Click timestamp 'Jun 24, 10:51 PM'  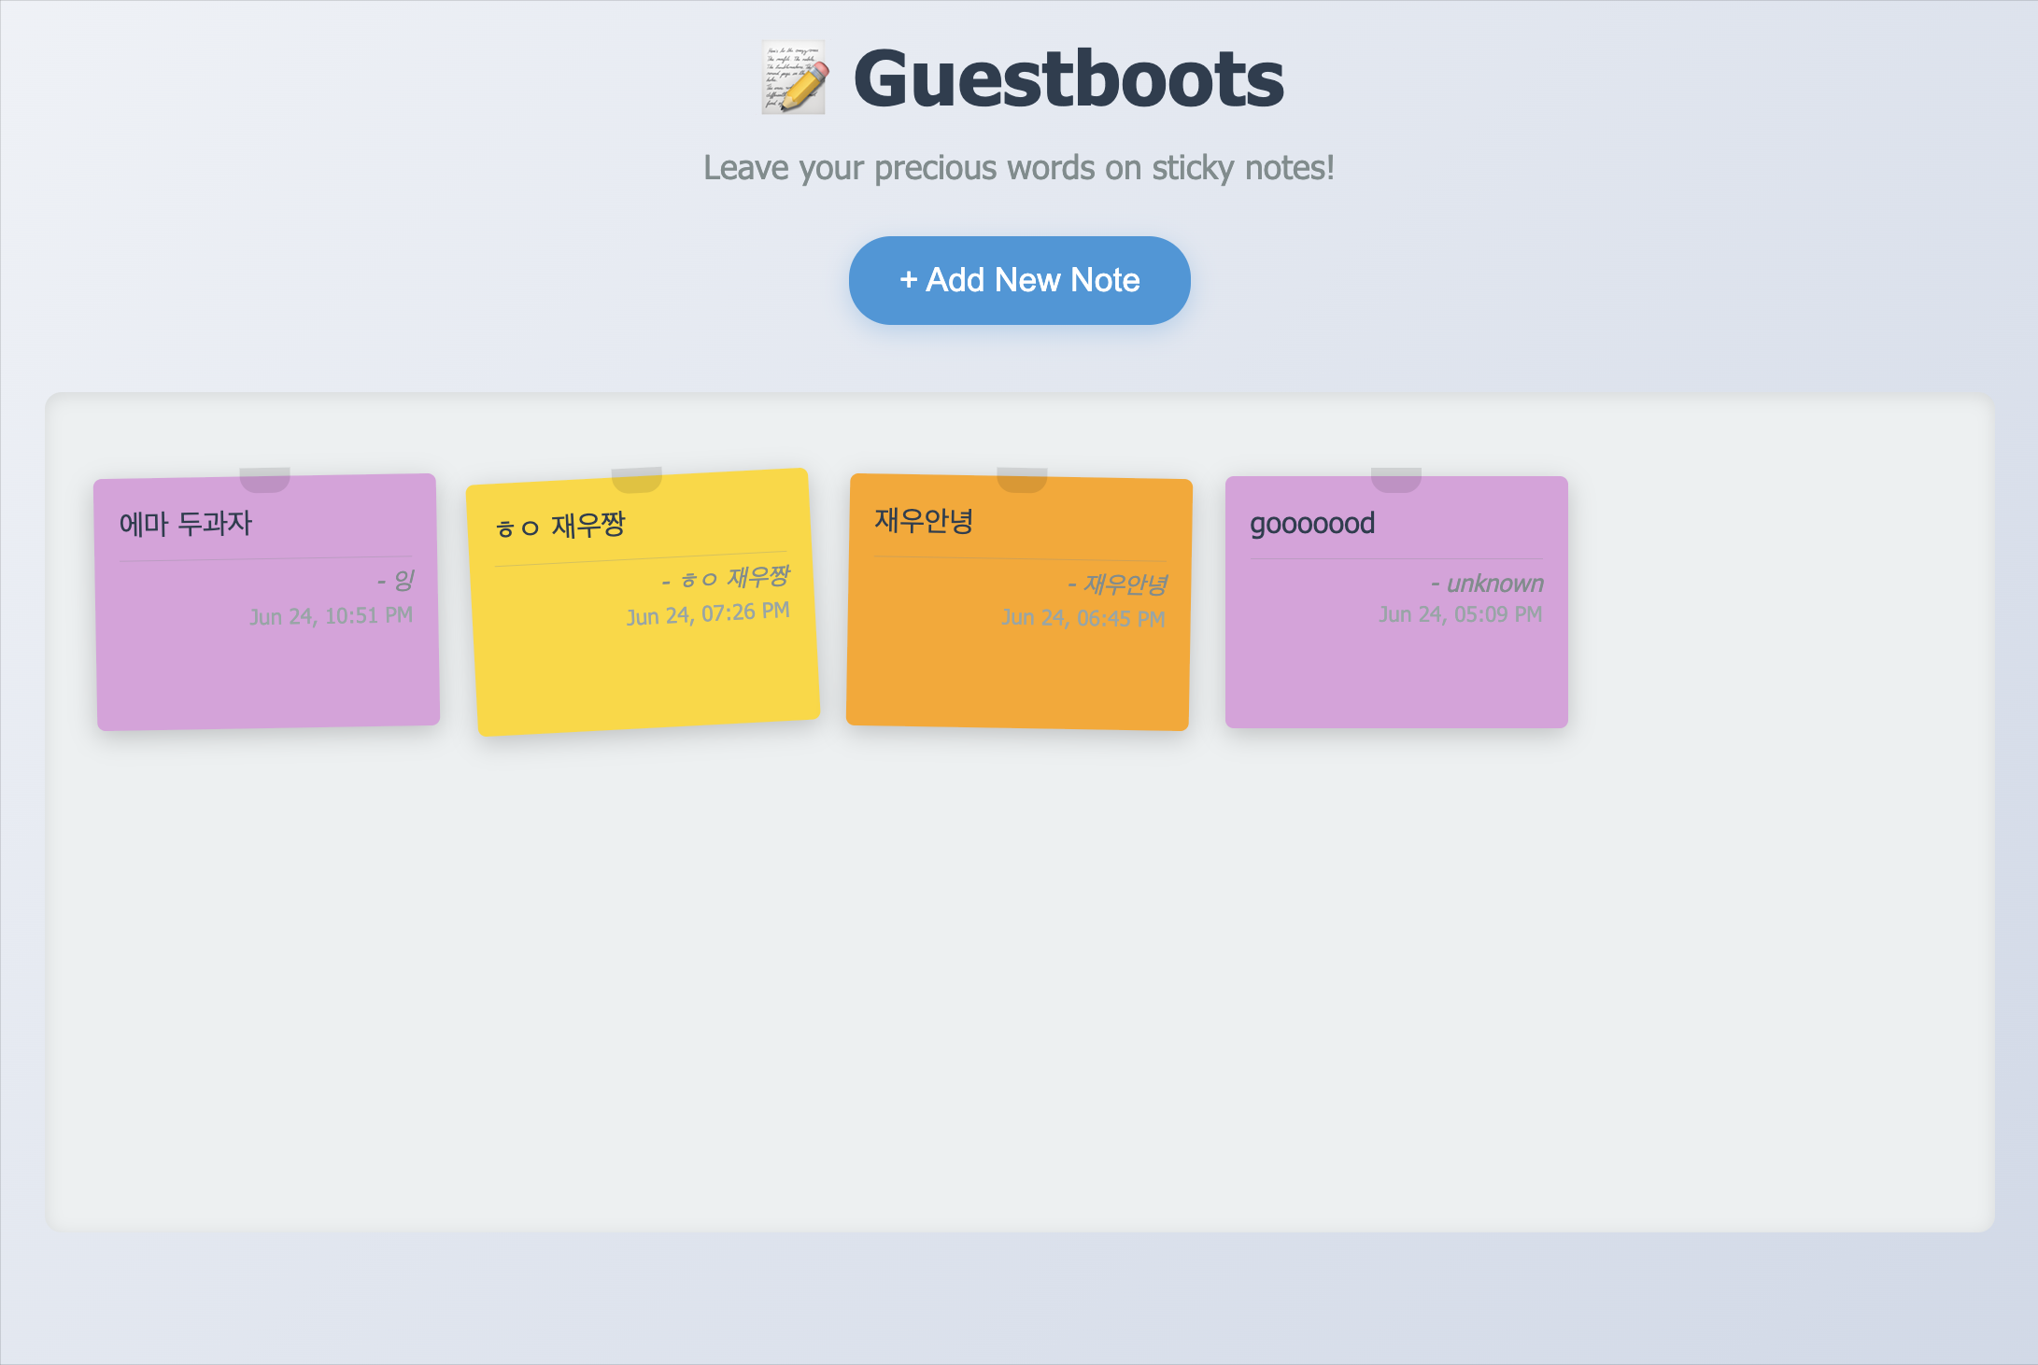pyautogui.click(x=331, y=616)
